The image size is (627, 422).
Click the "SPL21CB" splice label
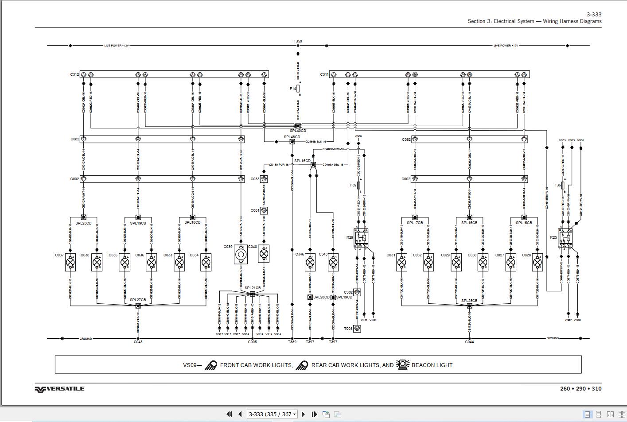[253, 288]
